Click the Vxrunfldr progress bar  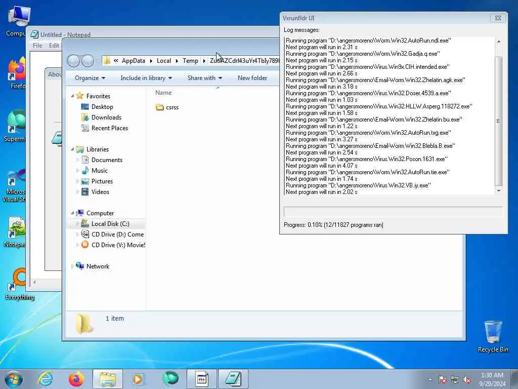pyautogui.click(x=393, y=212)
